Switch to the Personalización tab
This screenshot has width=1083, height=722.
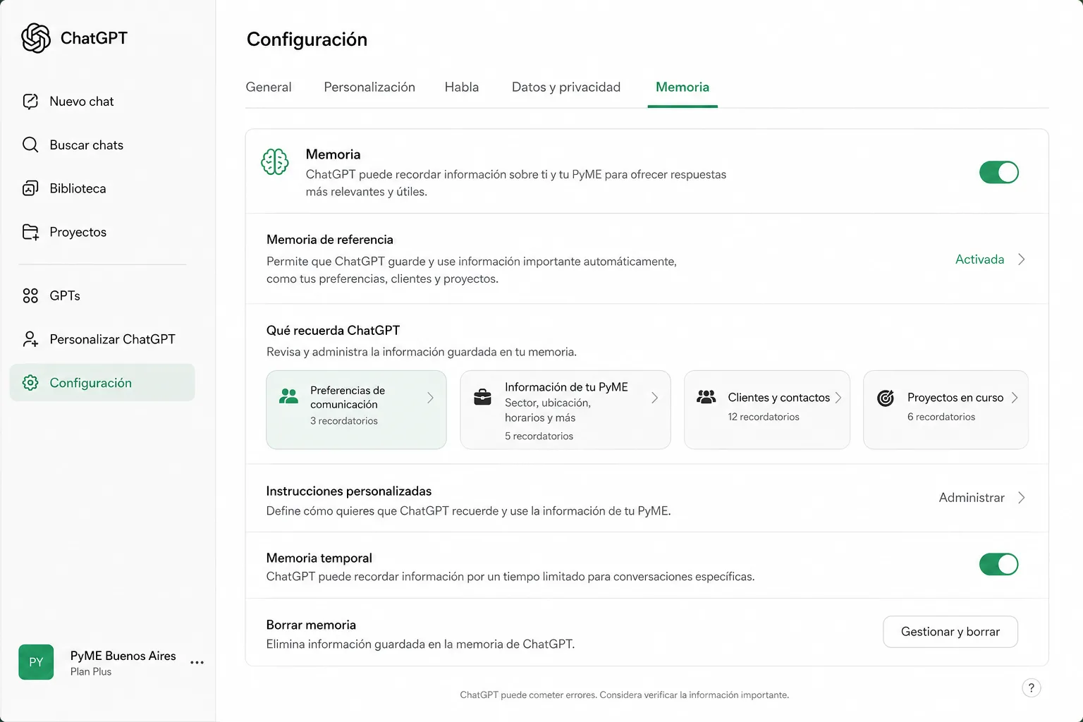click(369, 87)
